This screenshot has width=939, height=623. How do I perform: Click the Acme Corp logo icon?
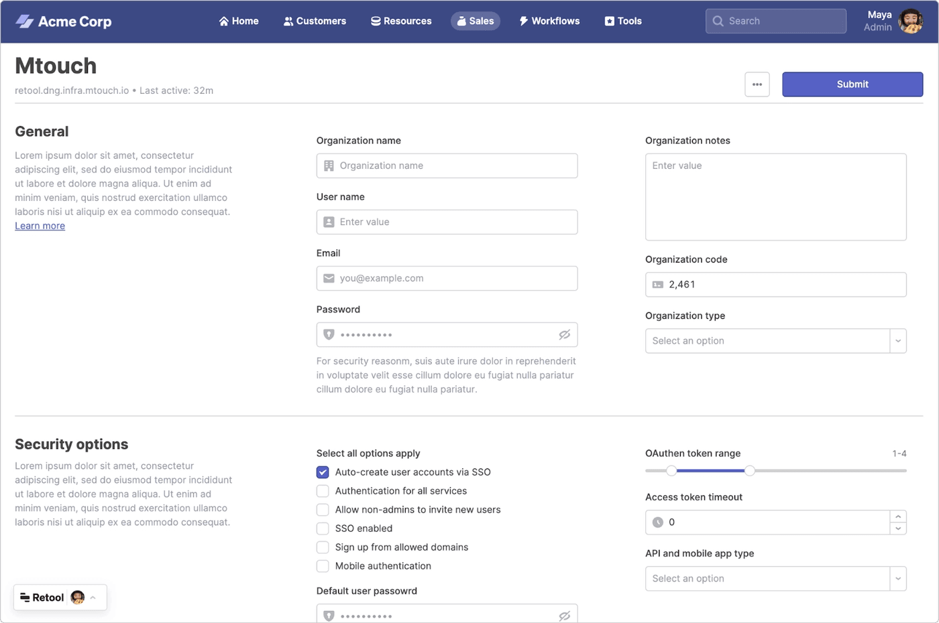25,21
